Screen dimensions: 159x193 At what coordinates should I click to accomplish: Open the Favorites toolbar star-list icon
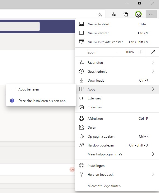[x=113, y=14]
